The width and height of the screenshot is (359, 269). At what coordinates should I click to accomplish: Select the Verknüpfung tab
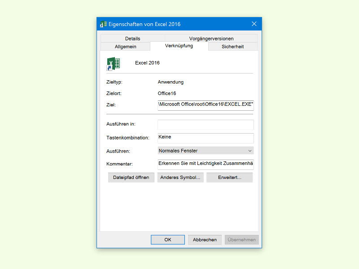(x=179, y=46)
